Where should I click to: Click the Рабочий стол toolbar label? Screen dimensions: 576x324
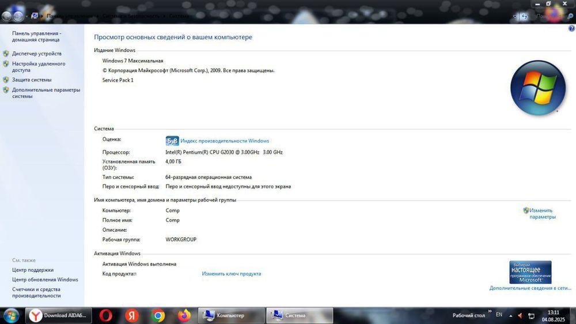[469, 315]
